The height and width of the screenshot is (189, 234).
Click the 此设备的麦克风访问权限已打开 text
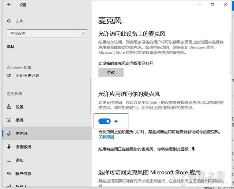pos(126,63)
